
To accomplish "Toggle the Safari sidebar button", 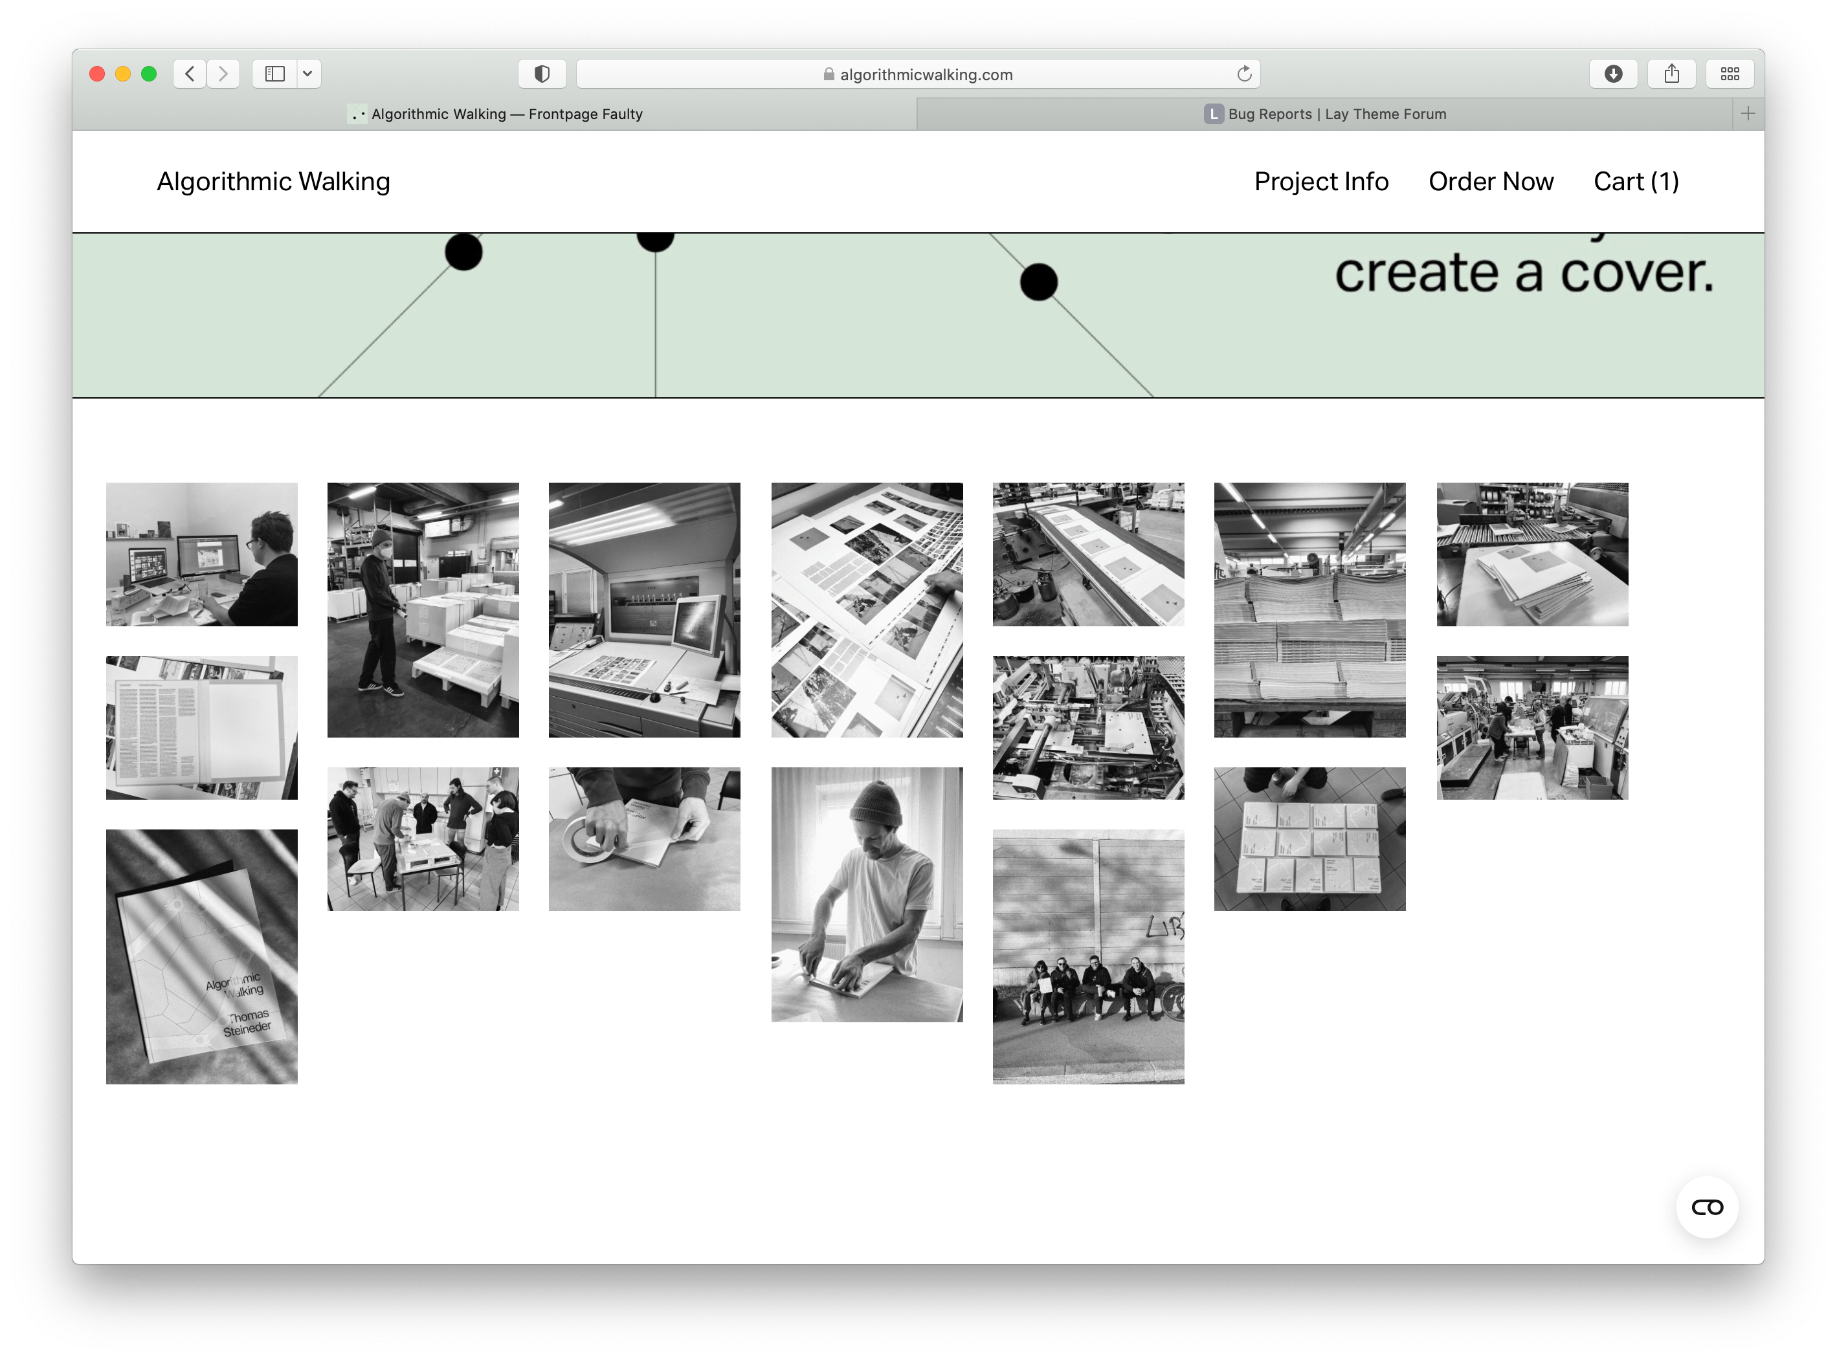I will click(x=275, y=74).
